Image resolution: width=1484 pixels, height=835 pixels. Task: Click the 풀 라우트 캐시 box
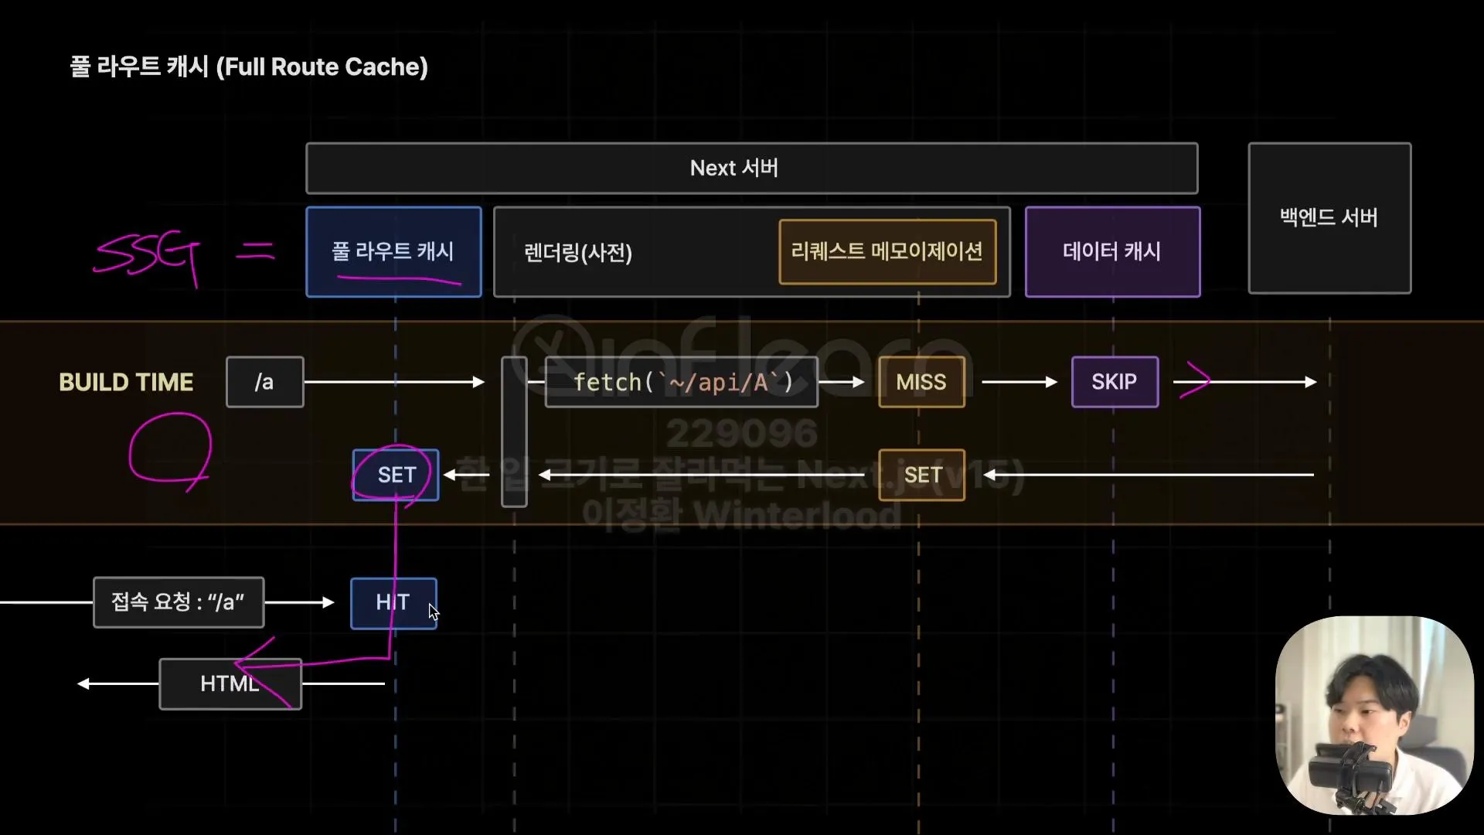point(393,252)
